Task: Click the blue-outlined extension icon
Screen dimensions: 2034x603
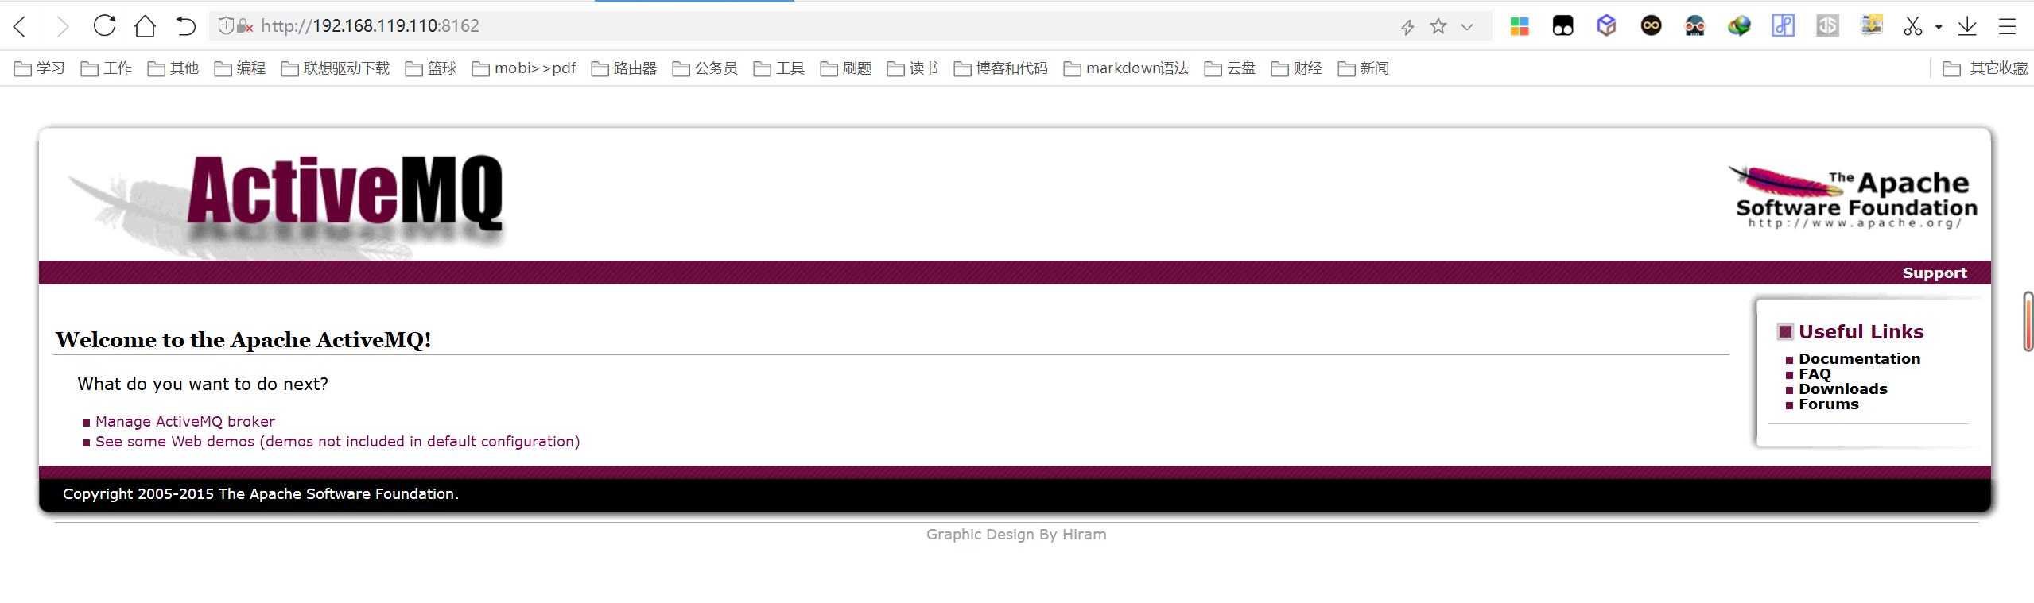Action: click(1784, 26)
